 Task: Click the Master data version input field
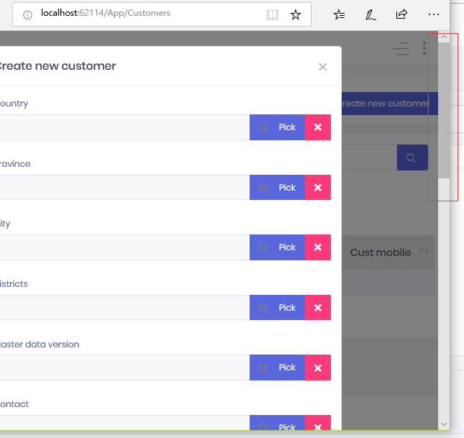124,368
